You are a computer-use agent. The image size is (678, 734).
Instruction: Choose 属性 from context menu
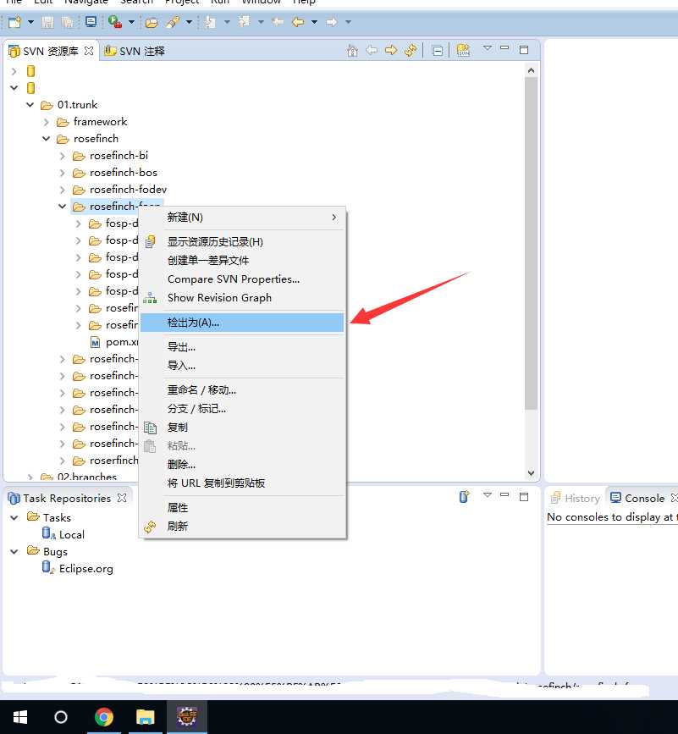[242, 508]
